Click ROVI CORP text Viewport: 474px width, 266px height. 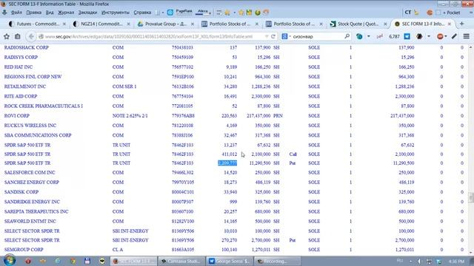pos(16,116)
